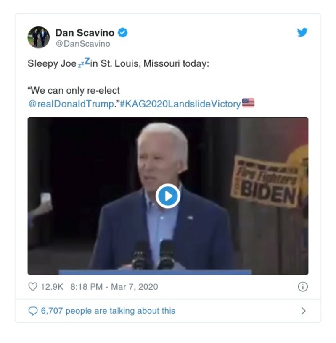Viewport: 336px width, 343px height.
Task: Open the @DanScavino handle link
Action: point(83,44)
